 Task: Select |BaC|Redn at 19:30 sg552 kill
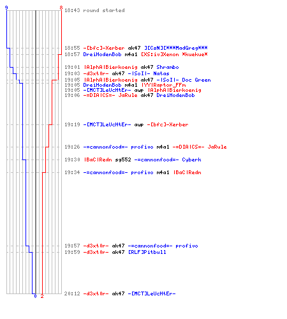click(98, 159)
